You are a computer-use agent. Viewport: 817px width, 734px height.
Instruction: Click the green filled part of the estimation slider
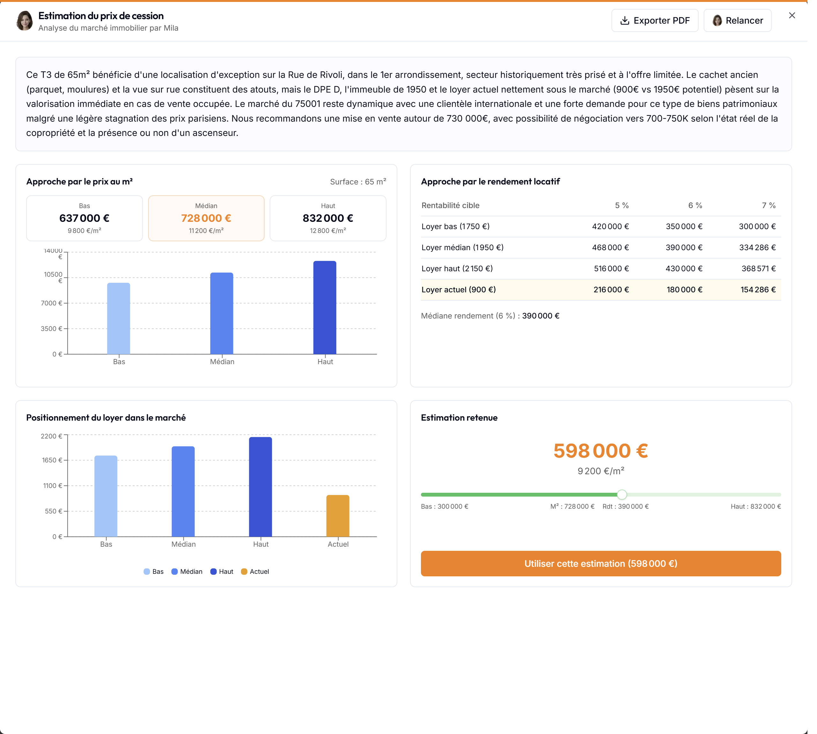click(519, 494)
